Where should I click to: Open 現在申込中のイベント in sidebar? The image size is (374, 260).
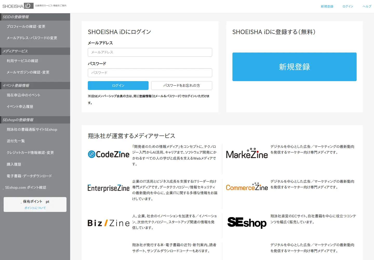point(24,95)
